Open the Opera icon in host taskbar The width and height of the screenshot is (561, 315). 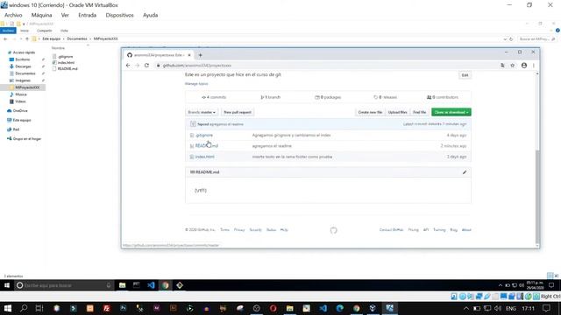pyautogui.click(x=273, y=308)
